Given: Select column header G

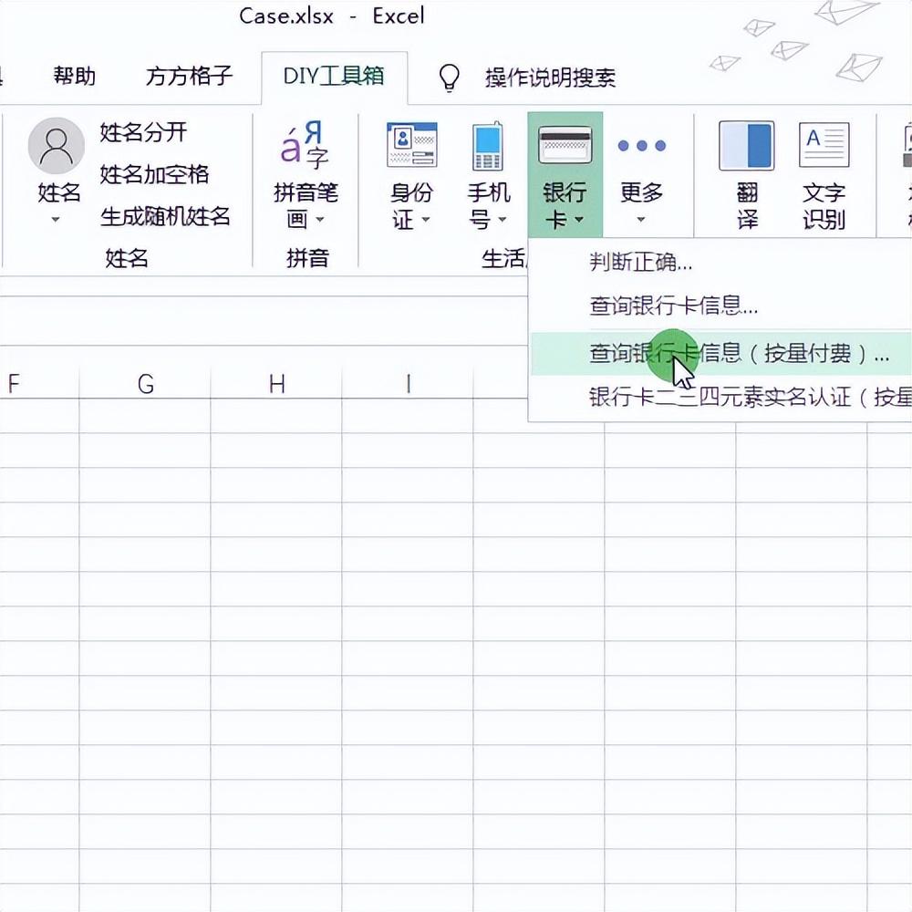Looking at the screenshot, I should [x=145, y=384].
